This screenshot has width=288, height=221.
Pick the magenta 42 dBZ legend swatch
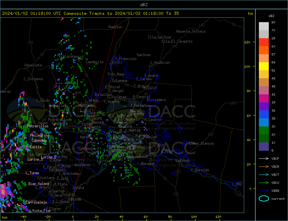point(264,98)
